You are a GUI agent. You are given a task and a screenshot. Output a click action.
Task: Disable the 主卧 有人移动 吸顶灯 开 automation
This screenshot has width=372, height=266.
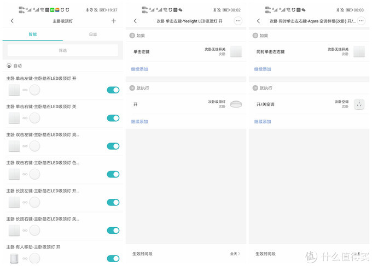pos(113,258)
